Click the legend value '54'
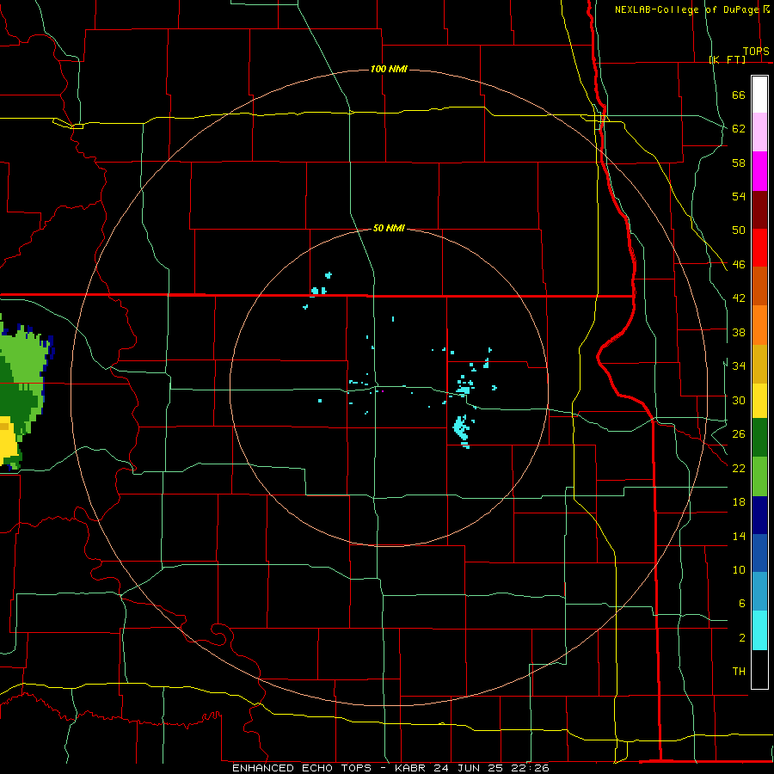Viewport: 774px width, 774px height. (x=739, y=196)
